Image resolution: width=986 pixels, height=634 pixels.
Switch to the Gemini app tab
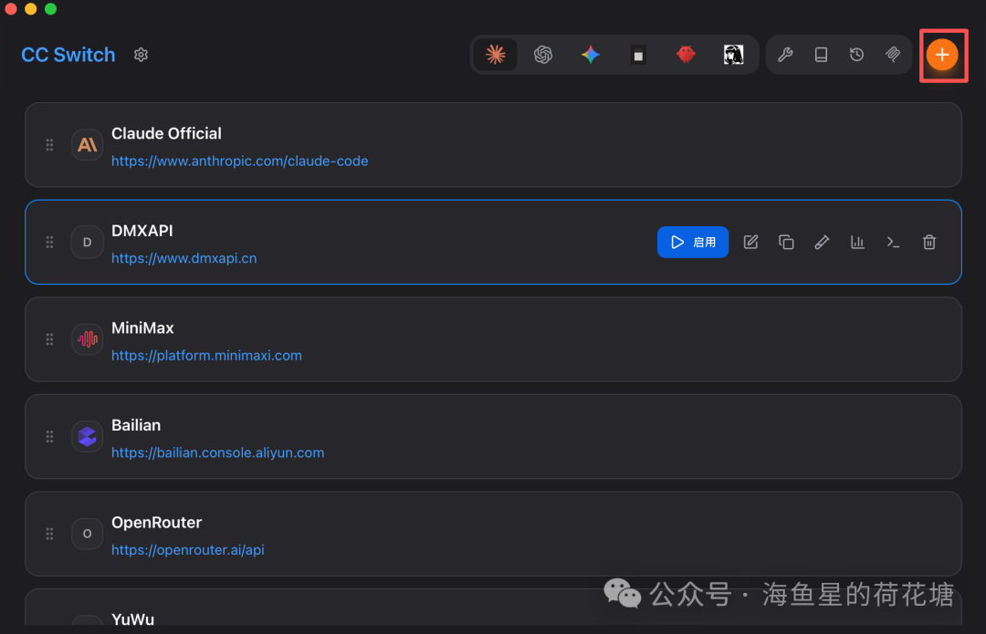pyautogui.click(x=591, y=55)
